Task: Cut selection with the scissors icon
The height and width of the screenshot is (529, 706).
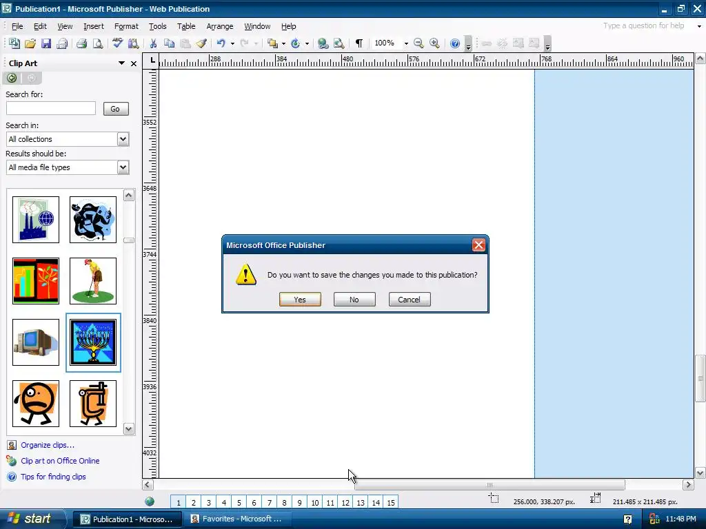Action: coord(153,43)
